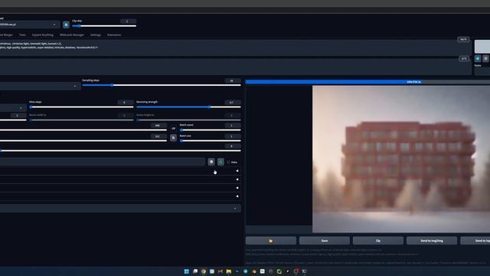The height and width of the screenshot is (276, 490).
Task: Enable the Extra seed checkbox
Action: tap(228, 162)
